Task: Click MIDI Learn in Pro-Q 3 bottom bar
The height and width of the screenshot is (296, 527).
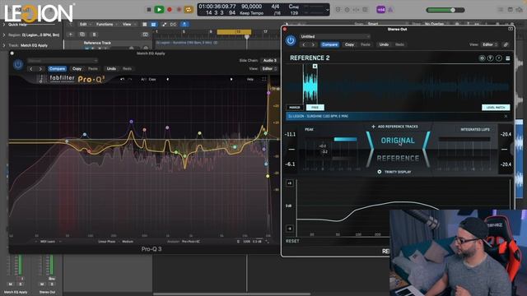Action: click(x=48, y=242)
